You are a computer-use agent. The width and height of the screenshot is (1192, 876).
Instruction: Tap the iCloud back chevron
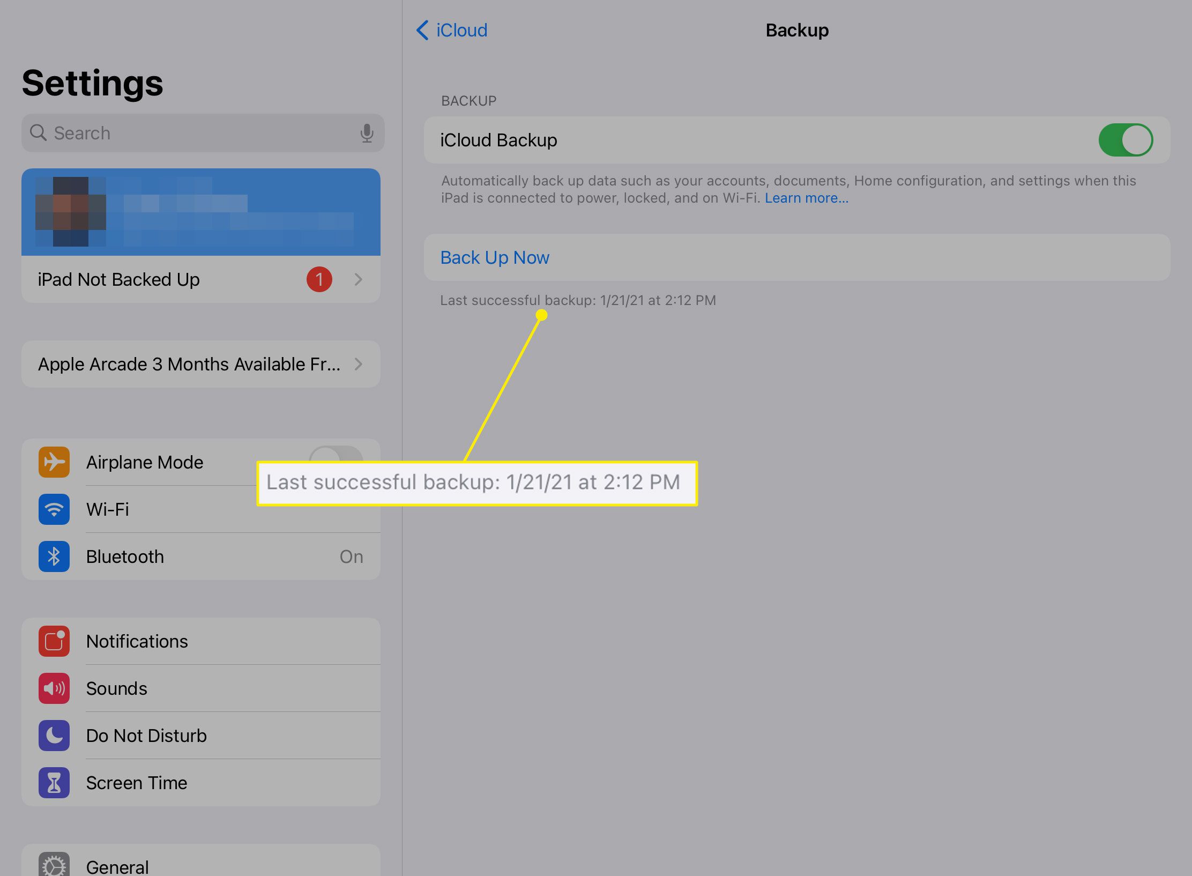[422, 30]
